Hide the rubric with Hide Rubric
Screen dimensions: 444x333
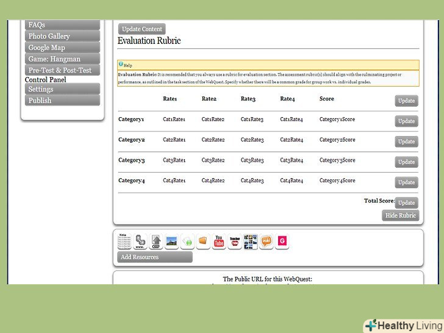(x=401, y=215)
